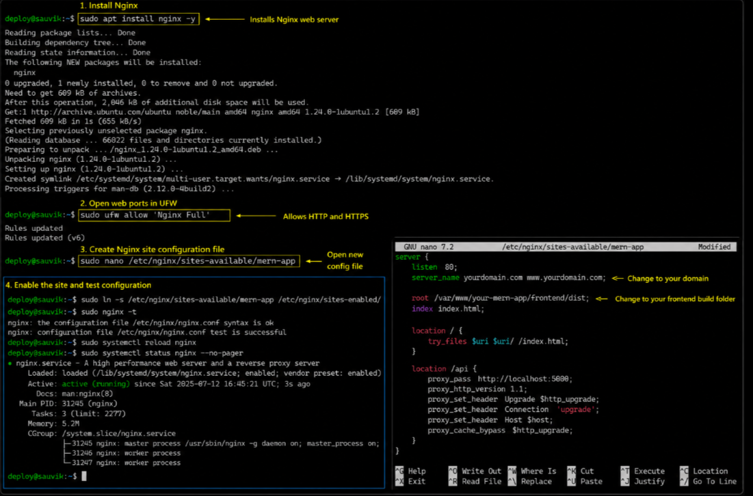The image size is (753, 496).
Task: Click 'Building dependency tree... Done' output line
Action: pos(75,42)
